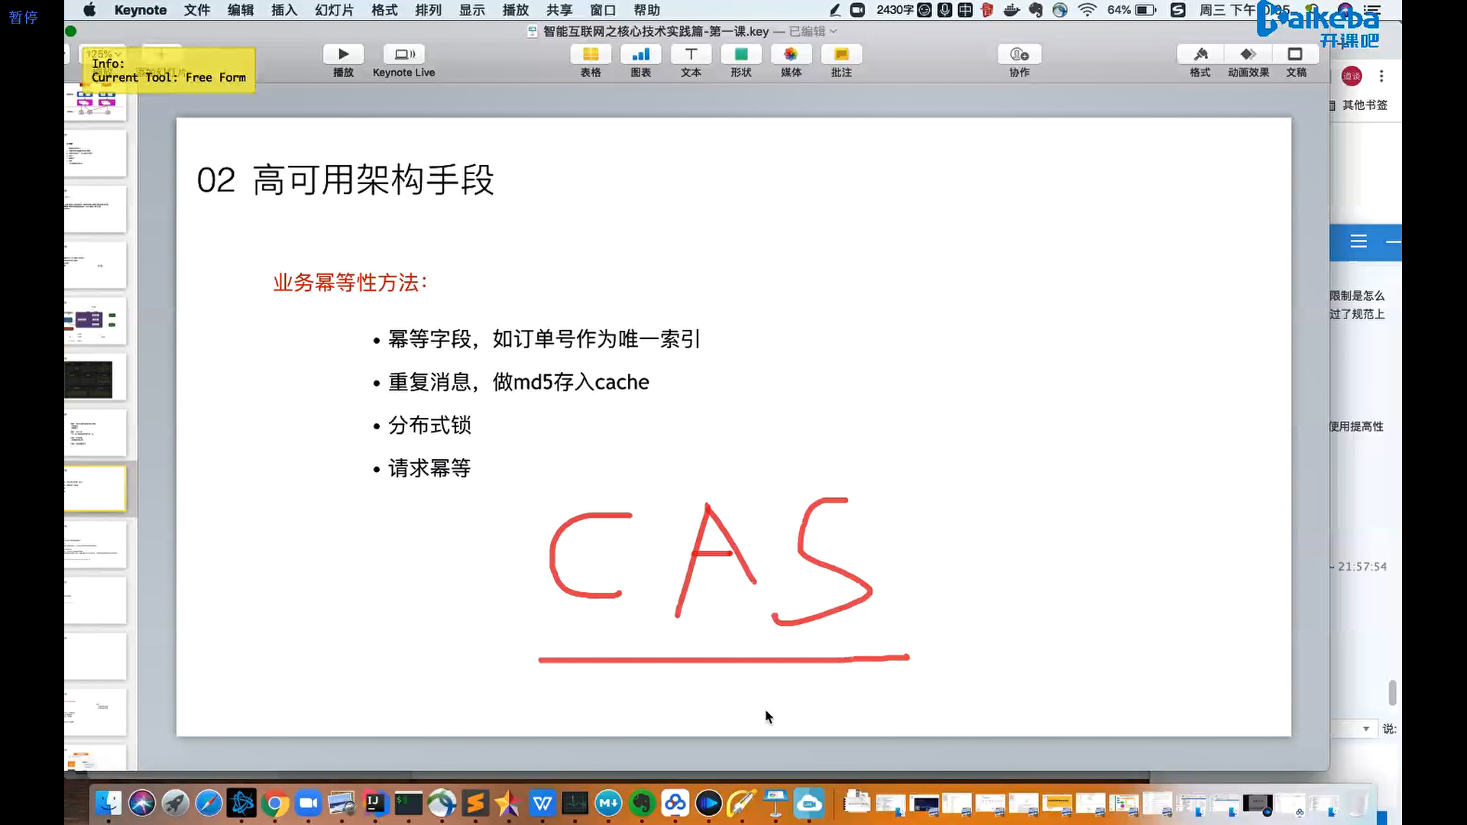Open the shapes (形状) picker
This screenshot has width=1467, height=825.
point(740,55)
